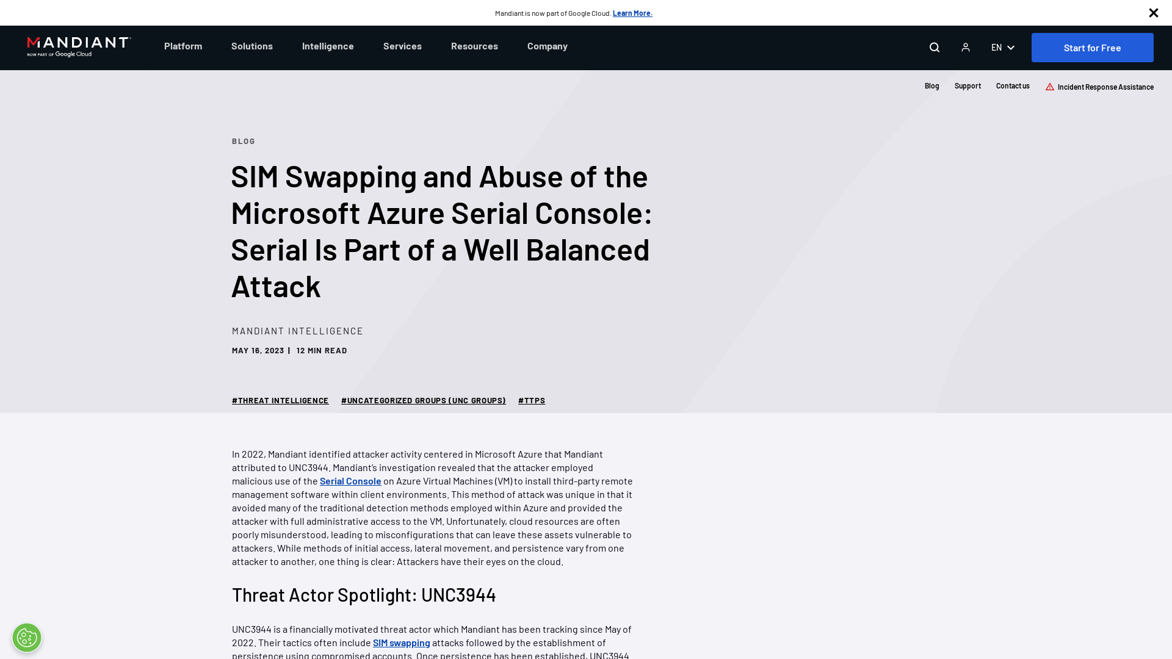This screenshot has height=659, width=1172.
Task: Click the cookie preferences icon
Action: pos(27,637)
